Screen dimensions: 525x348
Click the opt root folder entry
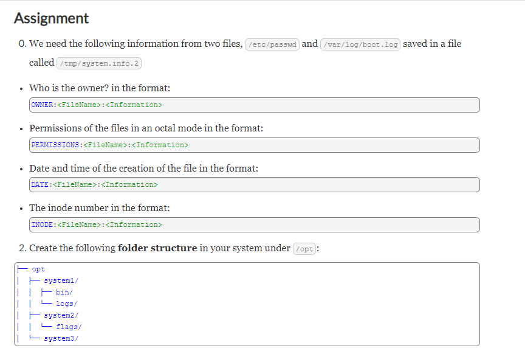38,269
